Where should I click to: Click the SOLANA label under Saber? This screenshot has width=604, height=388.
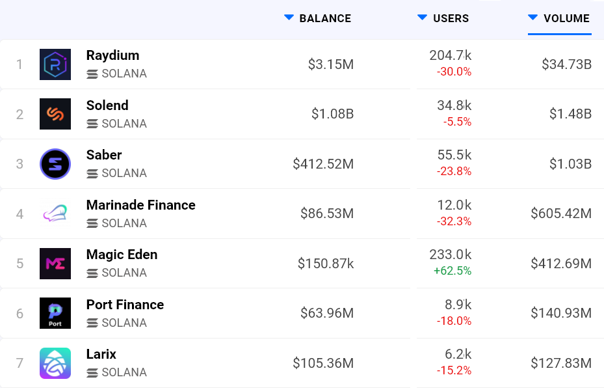[x=124, y=173]
